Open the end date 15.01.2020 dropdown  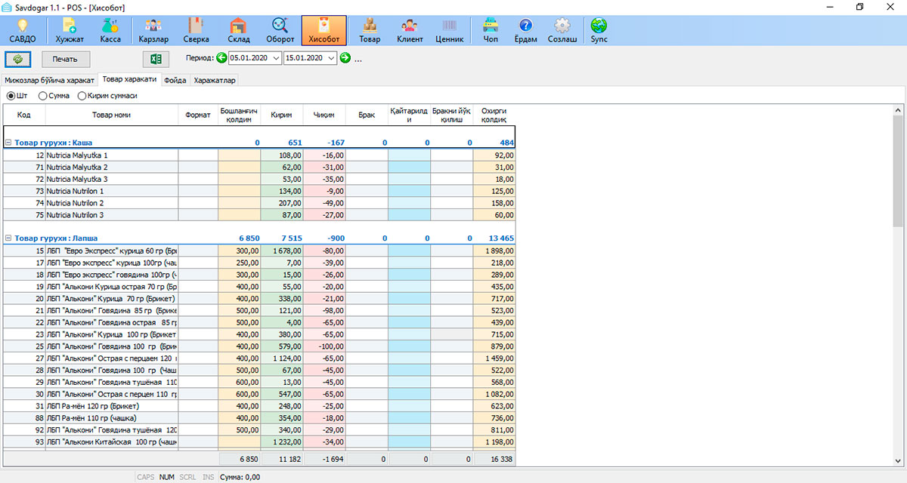pyautogui.click(x=330, y=58)
